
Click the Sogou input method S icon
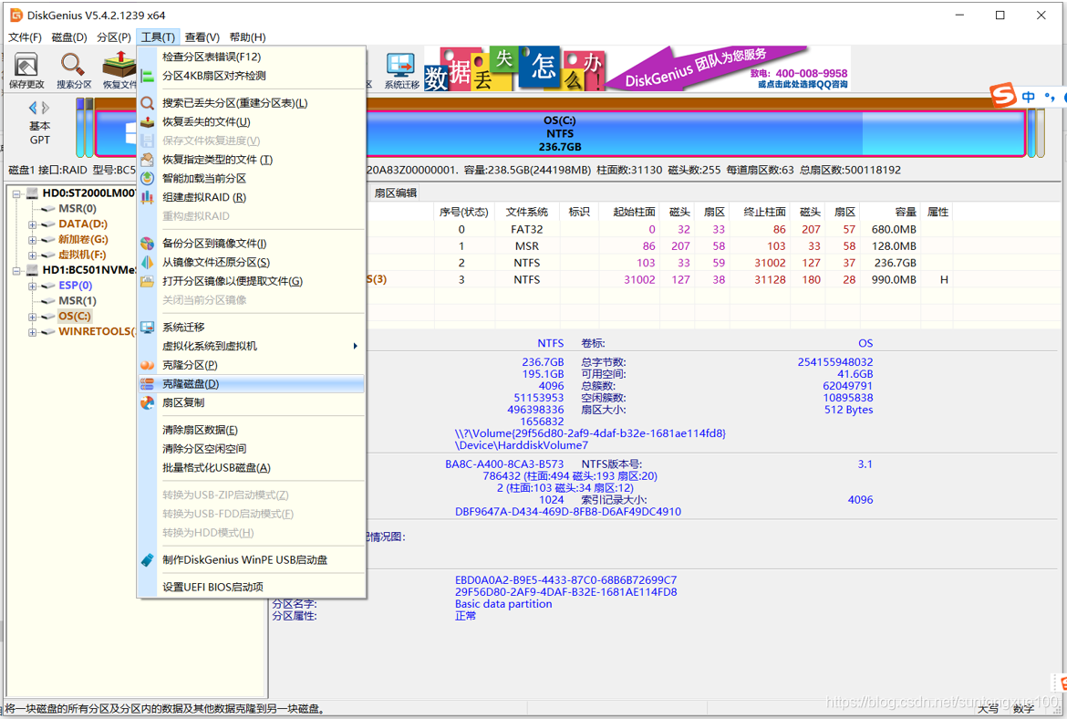pos(1003,96)
